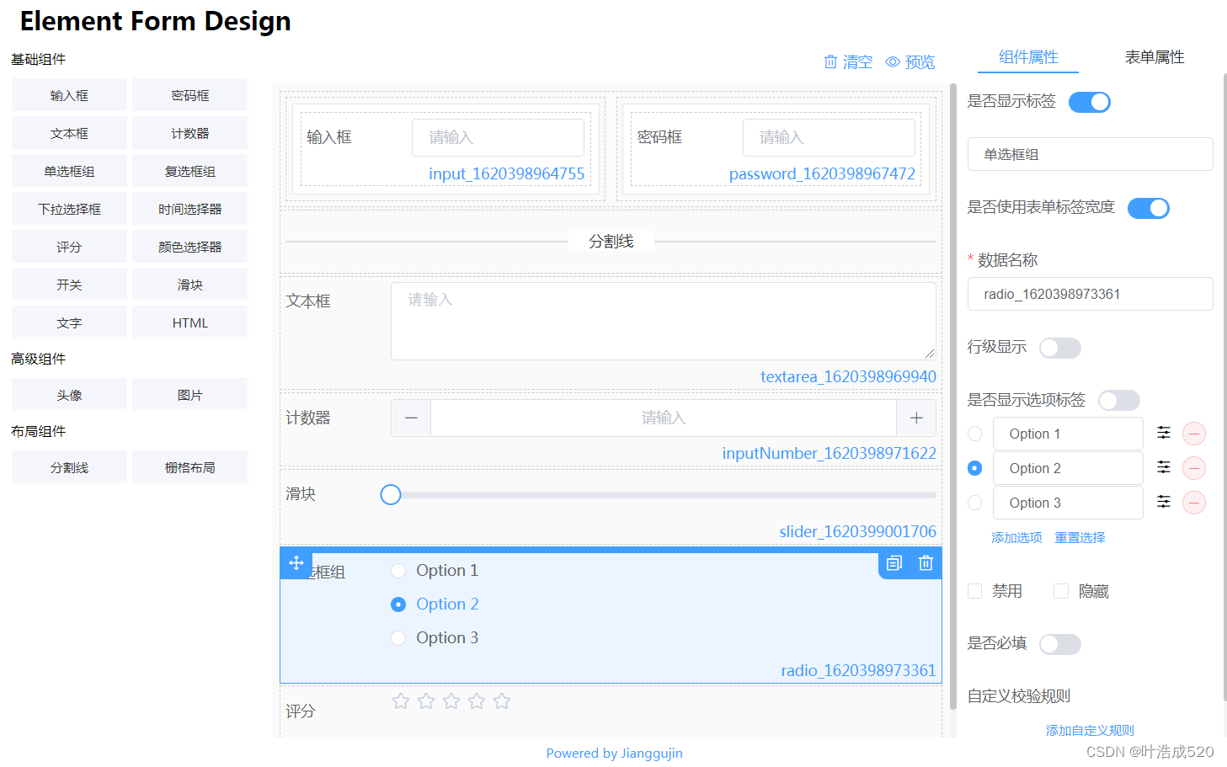Enable the 是否显示选项标签 switch

(x=1119, y=400)
